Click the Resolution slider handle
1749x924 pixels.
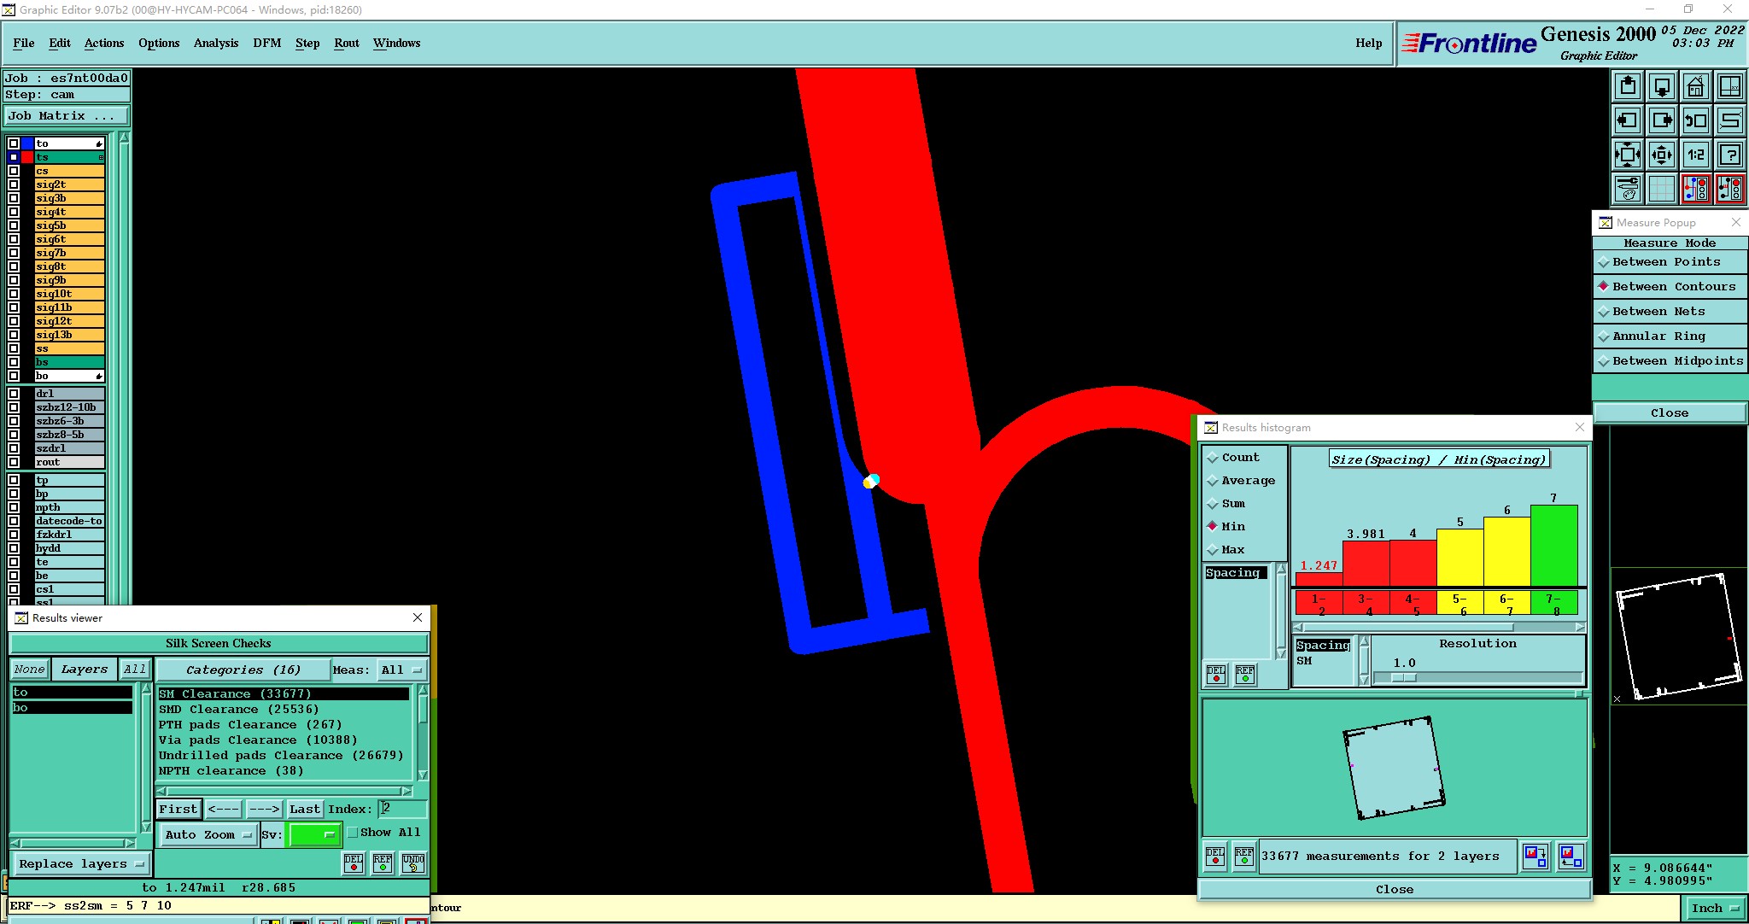pos(1403,677)
